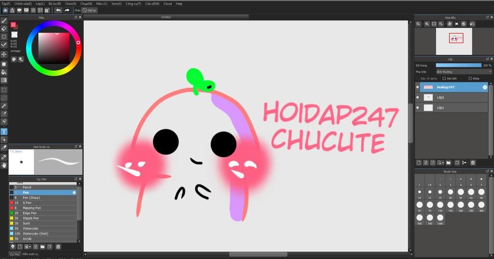
Task: Switch to the Kiểm soát cọ tab
Action: click(x=30, y=254)
